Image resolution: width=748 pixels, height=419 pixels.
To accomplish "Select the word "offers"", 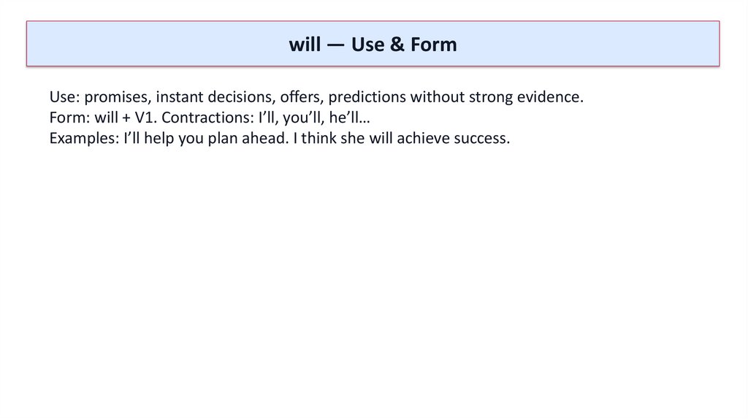I will tap(302, 98).
